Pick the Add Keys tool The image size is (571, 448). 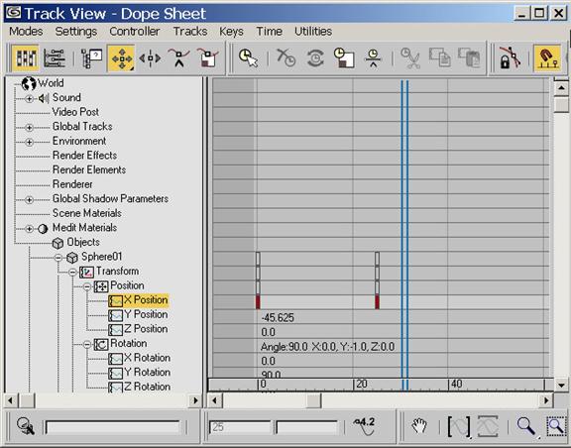(x=178, y=57)
